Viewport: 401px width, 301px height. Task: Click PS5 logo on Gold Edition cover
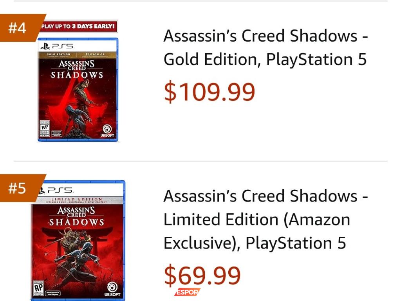[x=57, y=46]
